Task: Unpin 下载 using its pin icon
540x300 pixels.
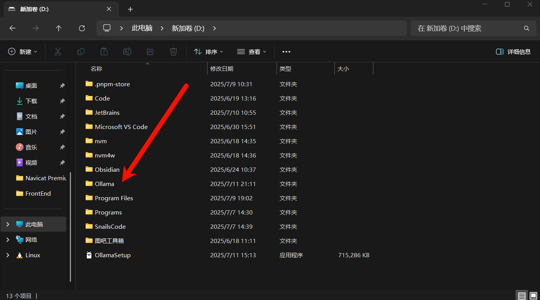Action: [62, 101]
